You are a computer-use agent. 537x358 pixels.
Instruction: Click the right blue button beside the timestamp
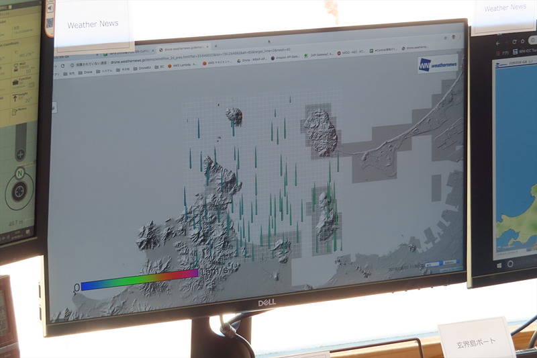coord(451,262)
